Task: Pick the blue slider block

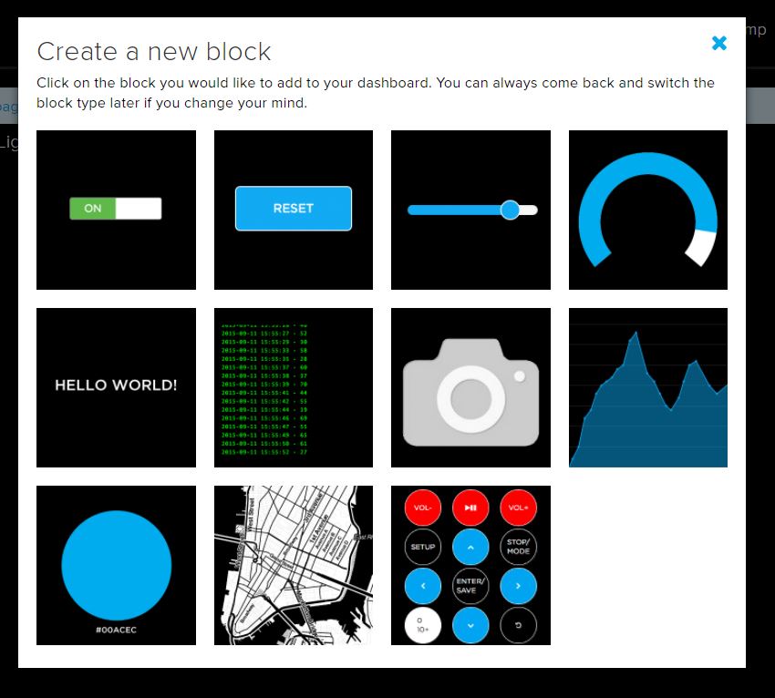Action: tap(470, 210)
